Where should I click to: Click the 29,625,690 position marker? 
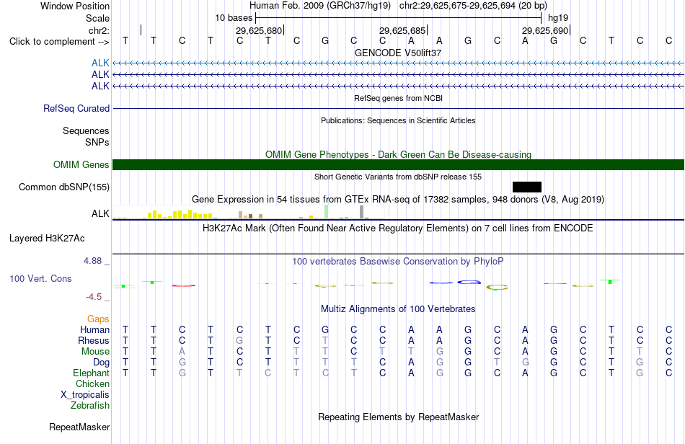click(545, 30)
